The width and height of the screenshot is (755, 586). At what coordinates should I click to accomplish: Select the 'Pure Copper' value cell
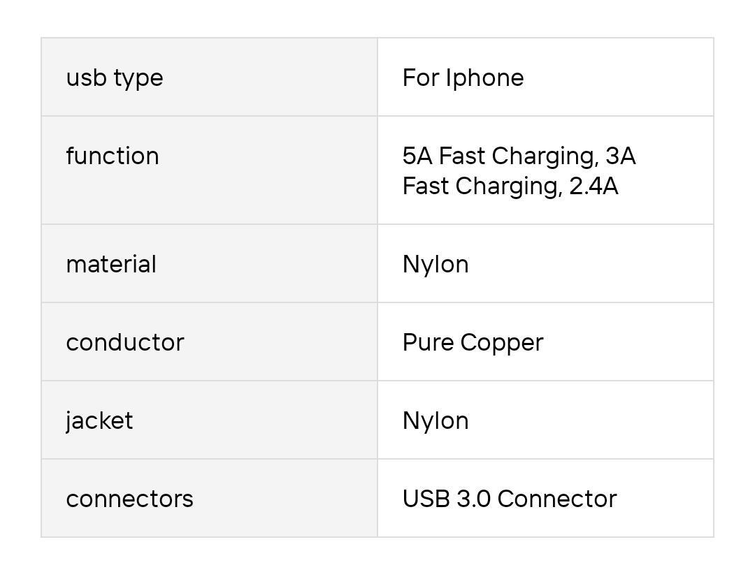click(x=545, y=342)
